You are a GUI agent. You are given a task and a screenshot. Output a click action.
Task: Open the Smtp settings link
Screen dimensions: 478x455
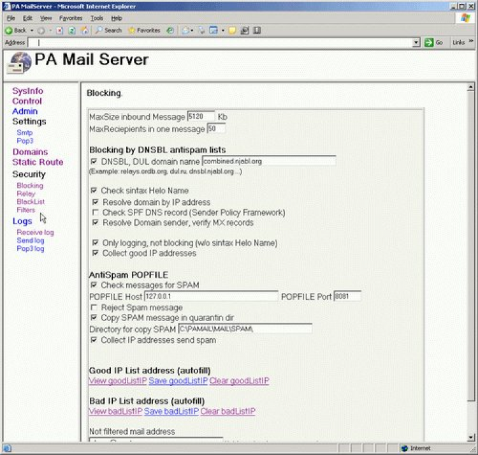pyautogui.click(x=25, y=133)
